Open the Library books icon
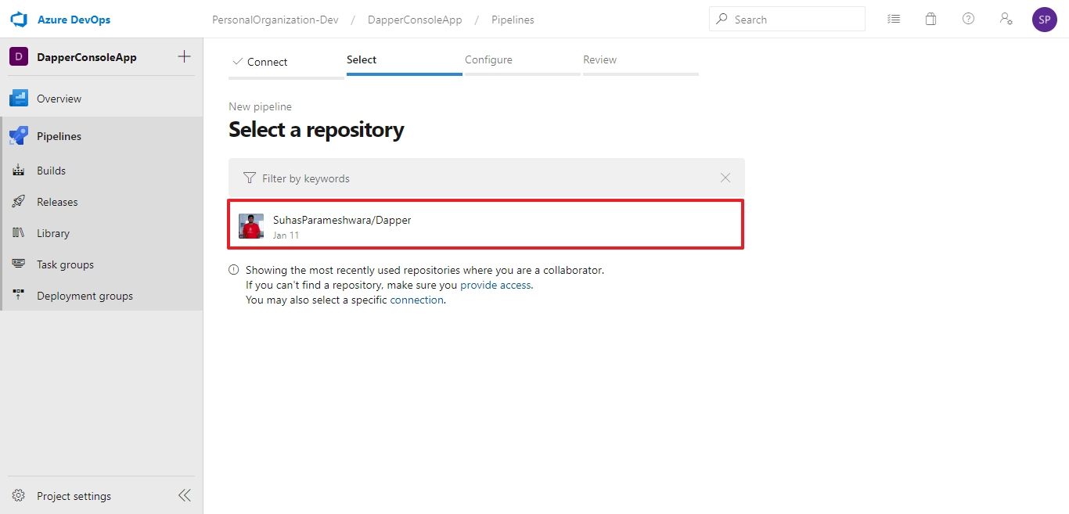 click(x=19, y=233)
